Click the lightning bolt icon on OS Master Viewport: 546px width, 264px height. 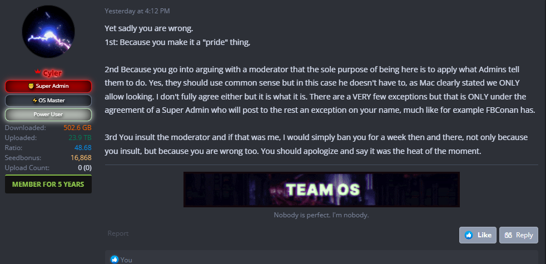point(34,101)
